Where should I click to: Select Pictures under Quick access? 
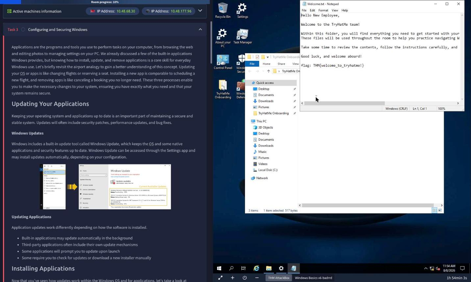click(x=263, y=107)
